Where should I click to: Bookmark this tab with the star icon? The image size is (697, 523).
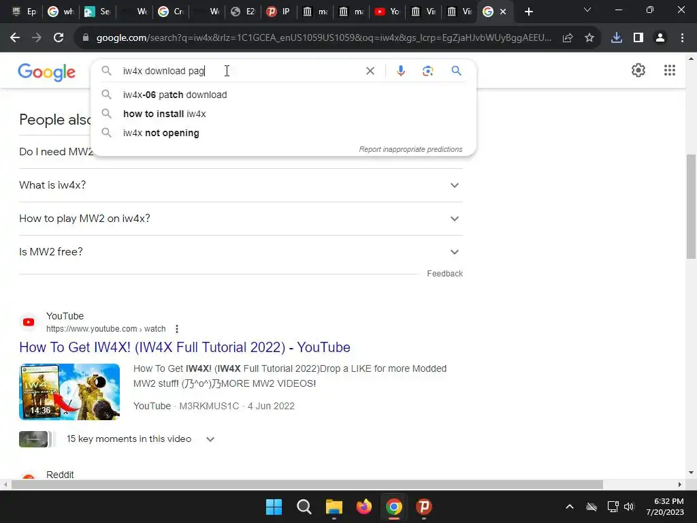(x=589, y=38)
